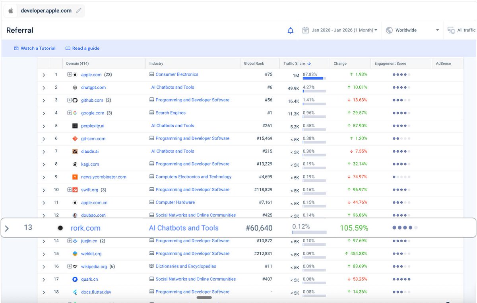Open the github.com domain link
This screenshot has height=303, width=477.
(x=92, y=100)
